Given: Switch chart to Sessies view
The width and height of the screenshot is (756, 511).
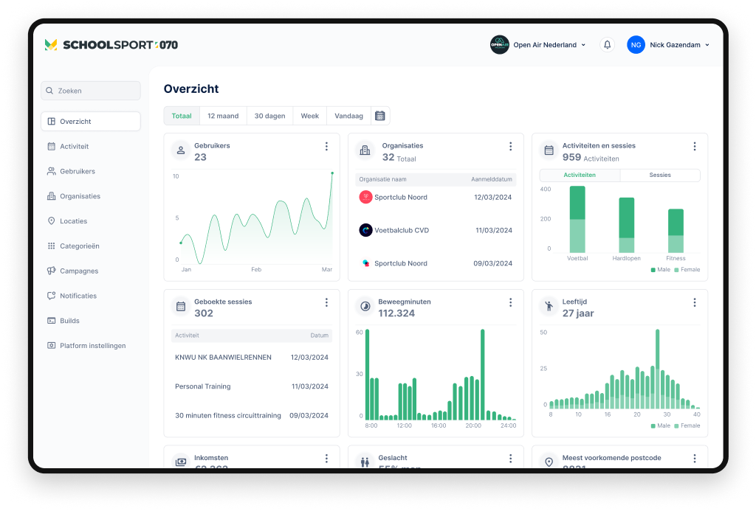Looking at the screenshot, I should click(x=660, y=175).
